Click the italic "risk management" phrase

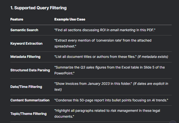124,111
